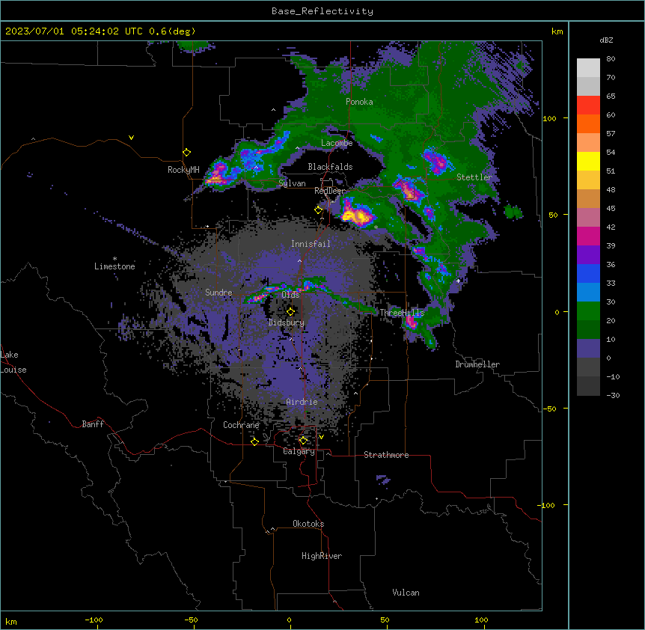
Task: Click the asterisk marker above Limestone label
Action: [x=114, y=259]
